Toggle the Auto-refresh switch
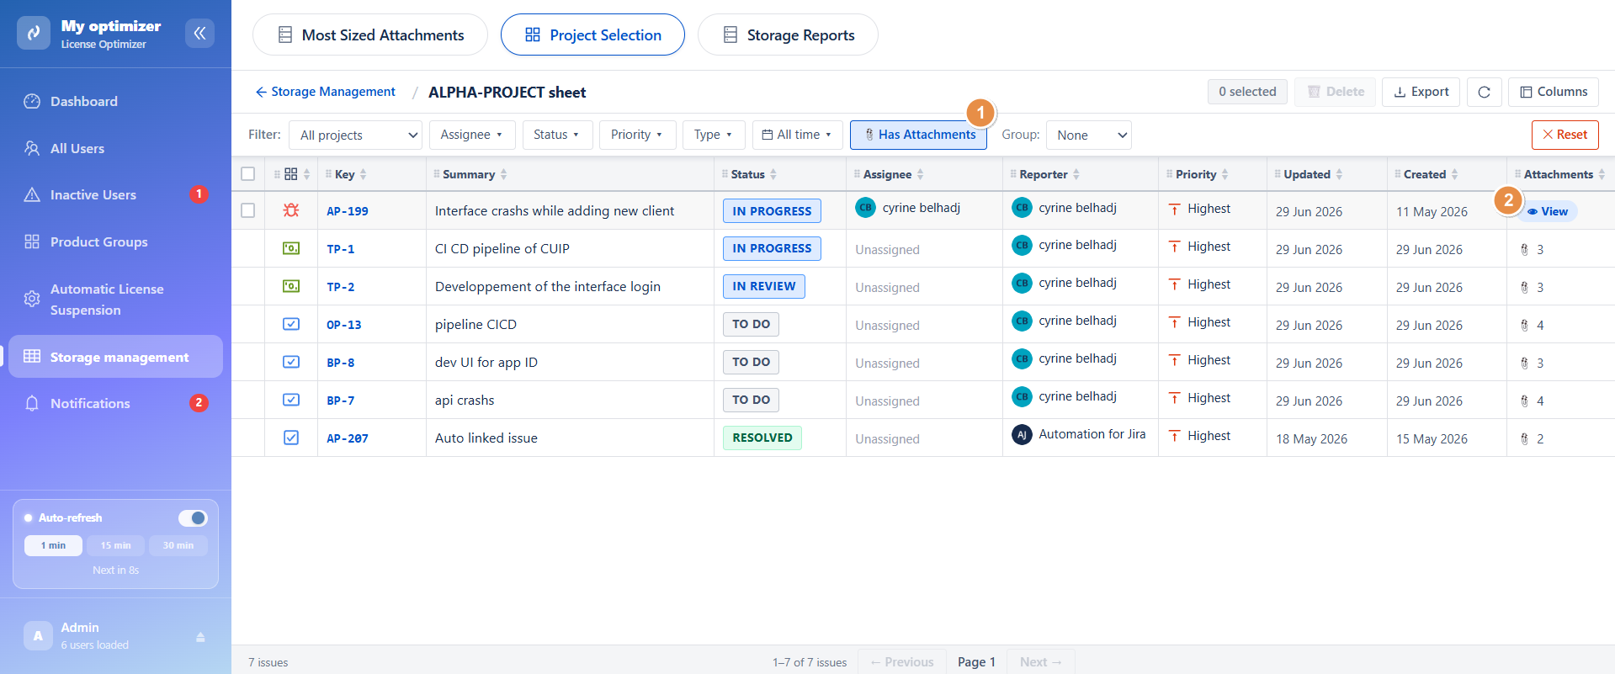The width and height of the screenshot is (1615, 674). click(193, 517)
